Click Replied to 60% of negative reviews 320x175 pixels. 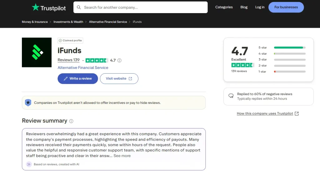coord(265,94)
